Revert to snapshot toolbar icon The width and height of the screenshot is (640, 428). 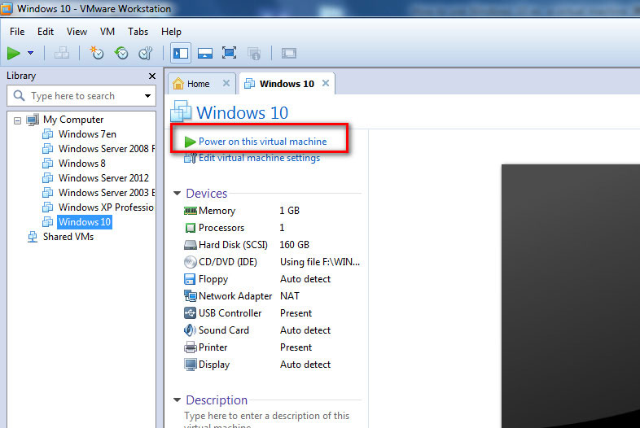(x=121, y=53)
